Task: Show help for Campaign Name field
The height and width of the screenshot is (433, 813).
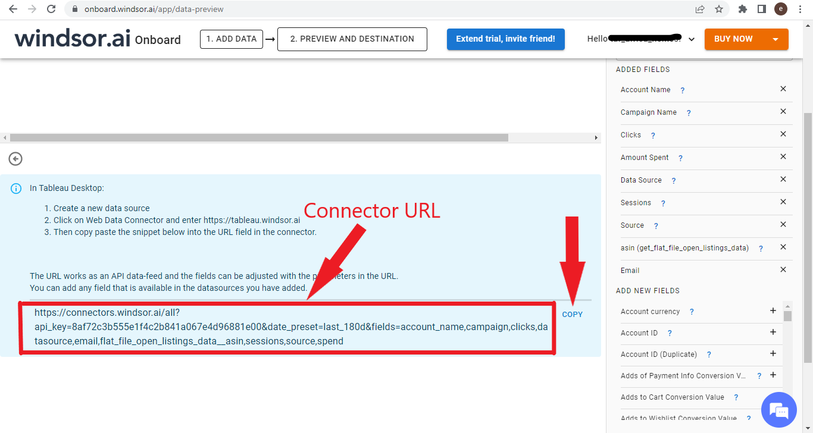Action: coord(689,113)
